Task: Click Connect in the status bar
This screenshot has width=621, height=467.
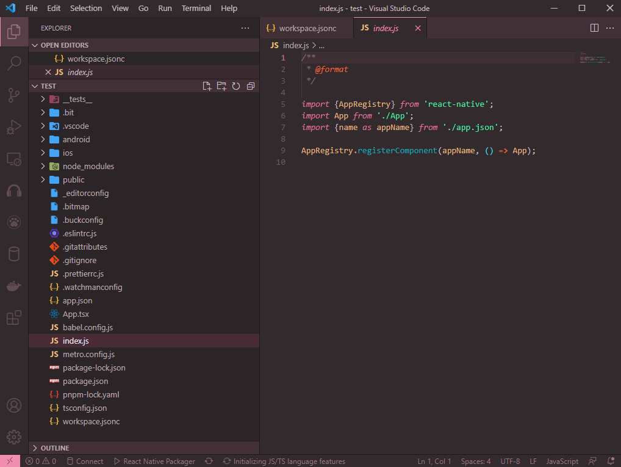Action: [85, 461]
